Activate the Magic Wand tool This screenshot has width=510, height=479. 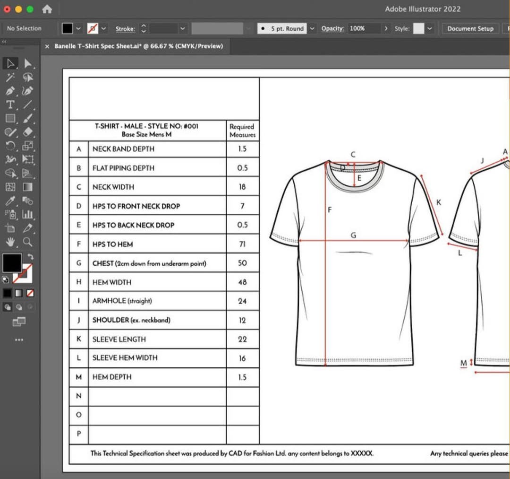tap(9, 78)
